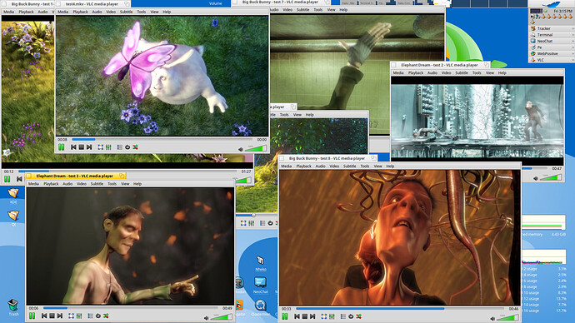575x323 pixels.
Task: Activate Big Buck Bunny test 8 title tab
Action: pos(327,158)
